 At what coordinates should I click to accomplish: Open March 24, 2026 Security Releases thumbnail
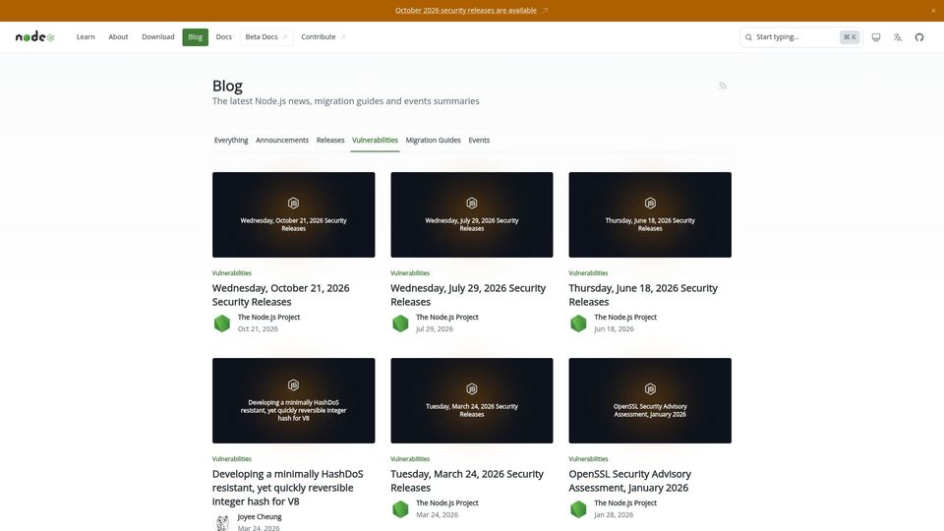pyautogui.click(x=471, y=401)
